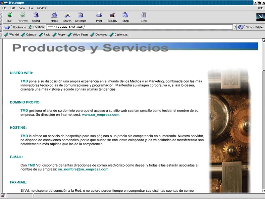Click the su_nombre@su_empresa.com link
This screenshot has width=265, height=199.
(83, 169)
